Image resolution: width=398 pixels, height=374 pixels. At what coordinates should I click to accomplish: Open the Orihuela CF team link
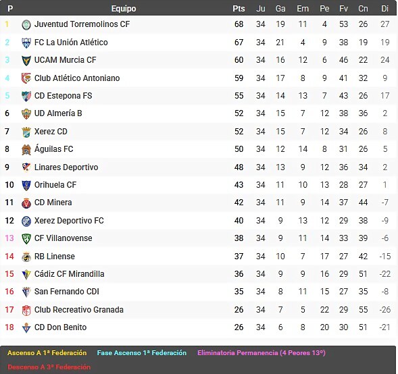coord(55,185)
